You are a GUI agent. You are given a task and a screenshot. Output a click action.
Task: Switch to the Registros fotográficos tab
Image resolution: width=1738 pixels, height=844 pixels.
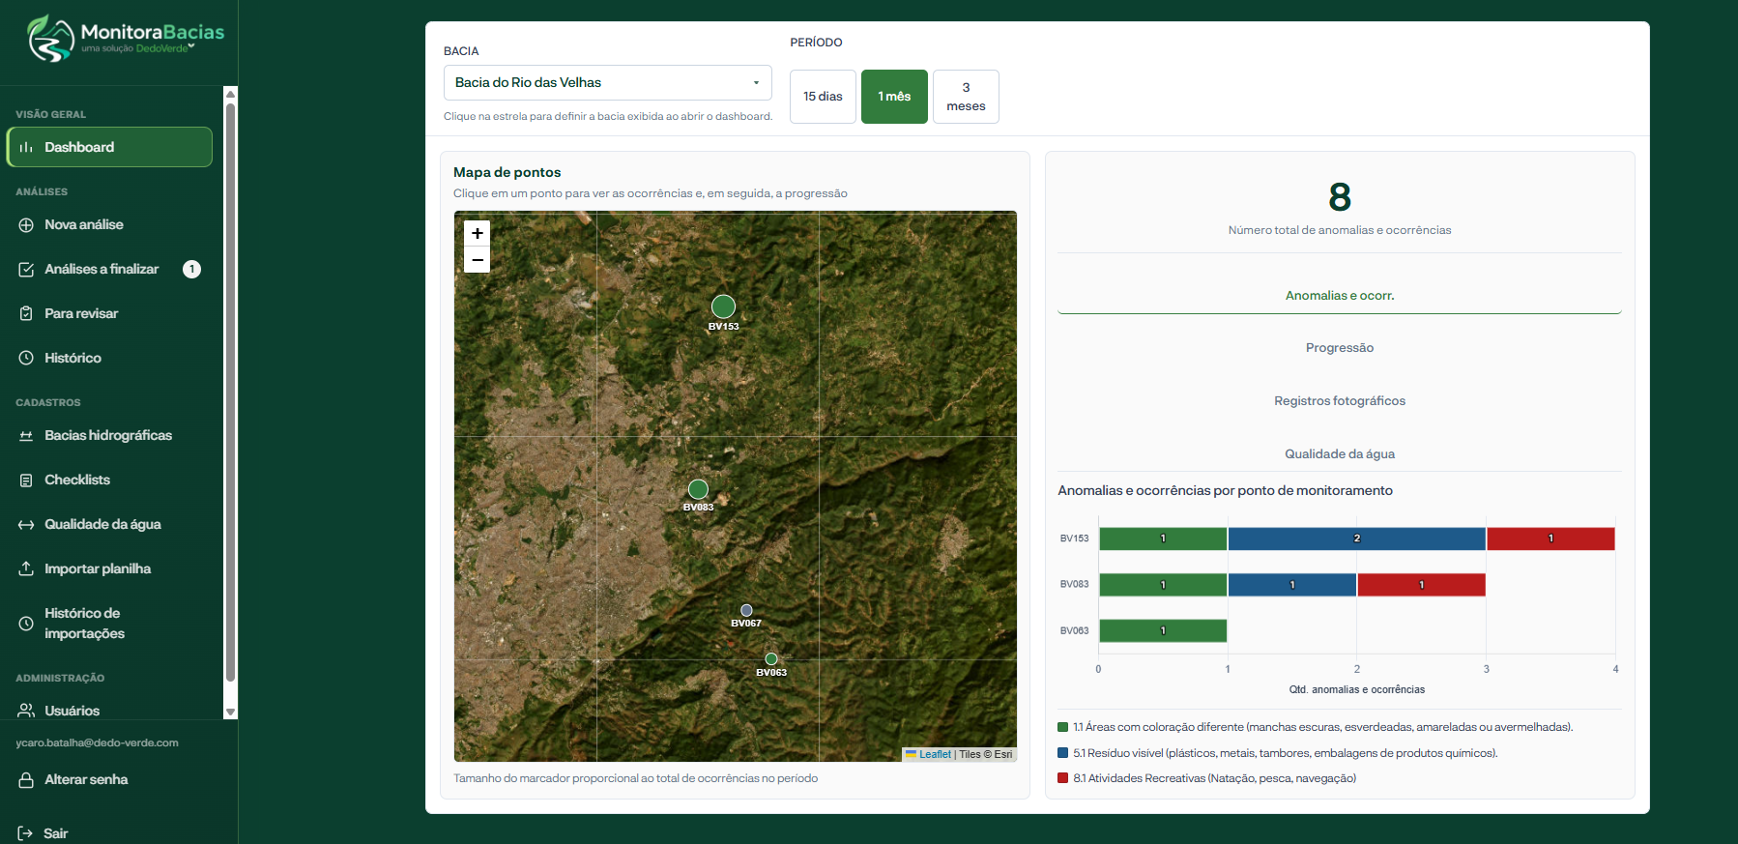pyautogui.click(x=1340, y=401)
